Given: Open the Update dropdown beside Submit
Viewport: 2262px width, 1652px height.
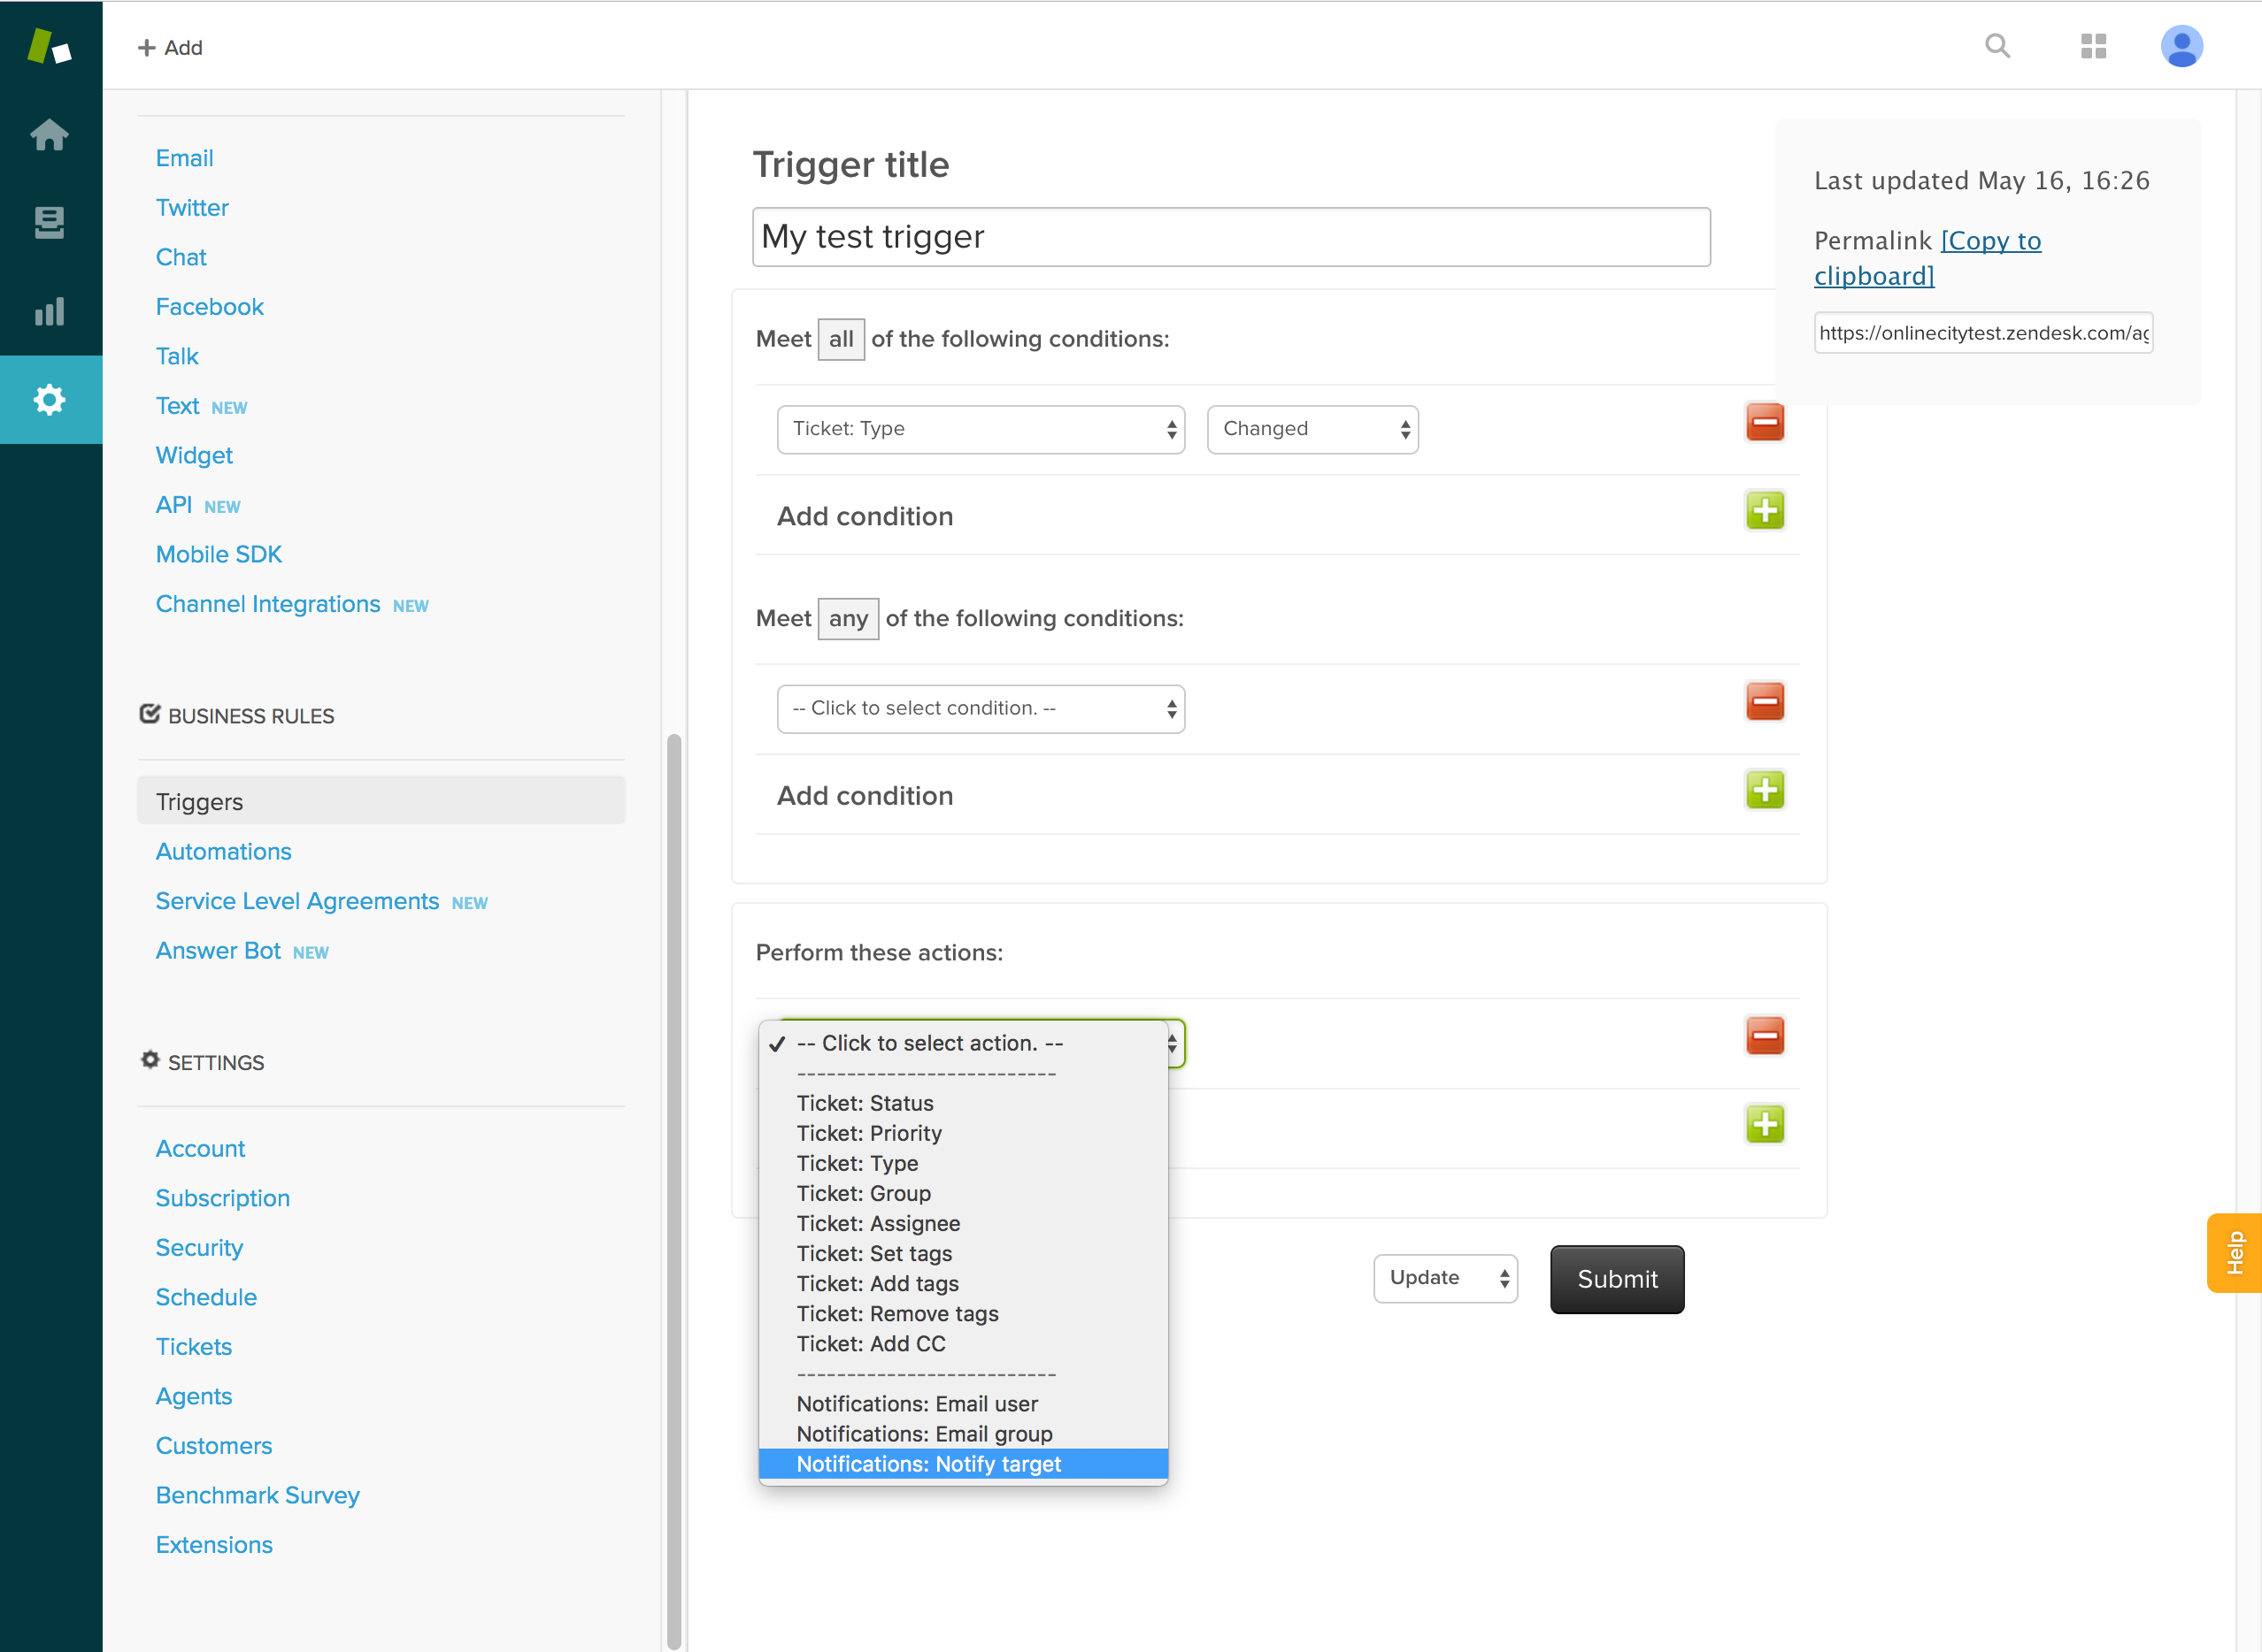Looking at the screenshot, I should point(1444,1278).
